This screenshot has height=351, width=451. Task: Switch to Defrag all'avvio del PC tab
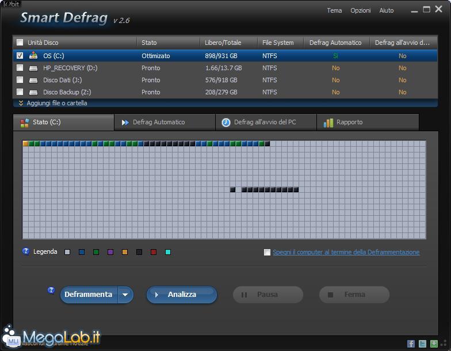pos(266,122)
